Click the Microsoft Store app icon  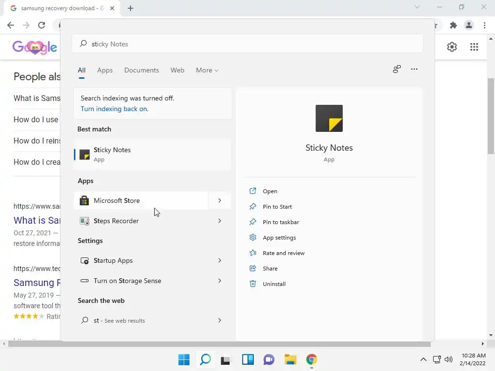[x=84, y=200]
